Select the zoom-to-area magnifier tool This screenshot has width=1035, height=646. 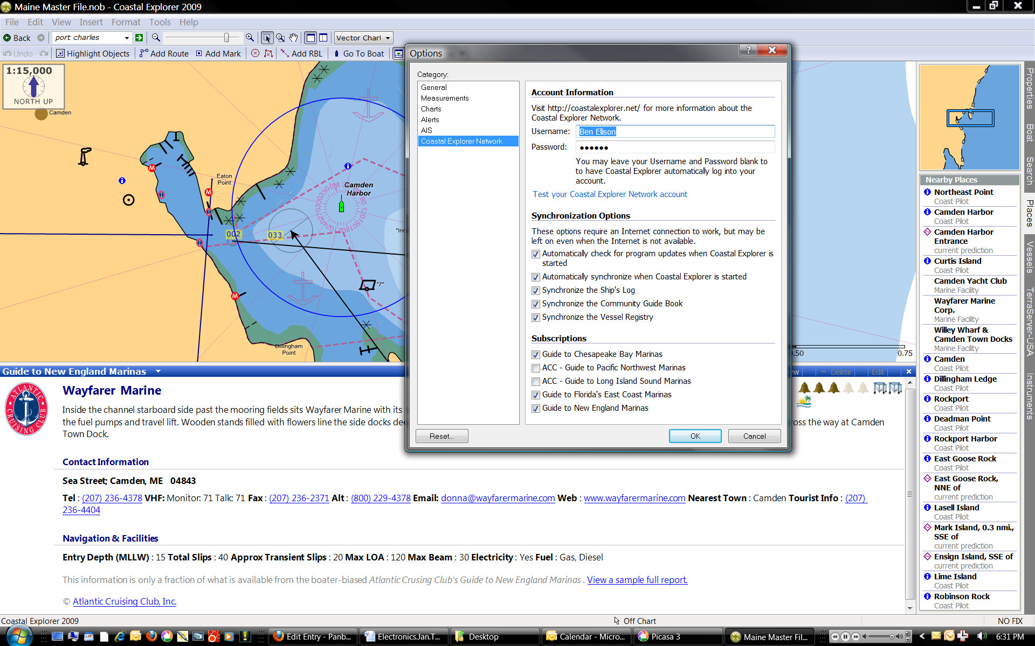tap(280, 38)
